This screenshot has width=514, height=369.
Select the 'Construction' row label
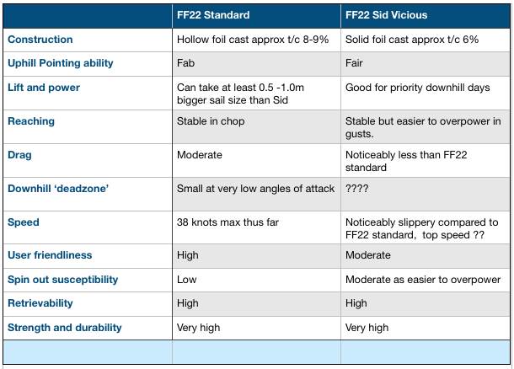(40, 40)
